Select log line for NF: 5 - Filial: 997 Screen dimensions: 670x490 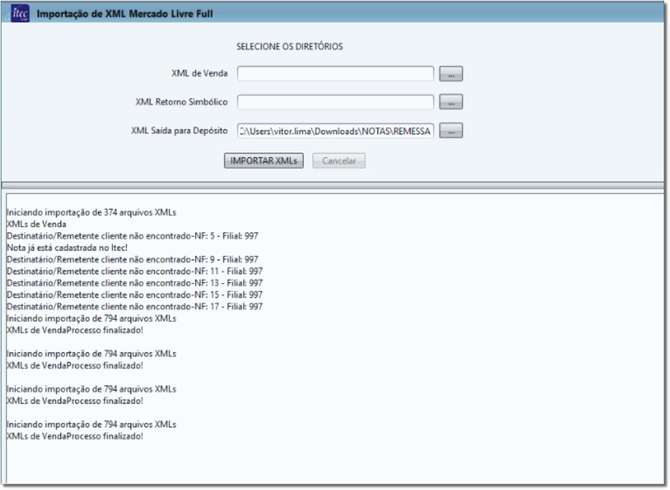[132, 236]
